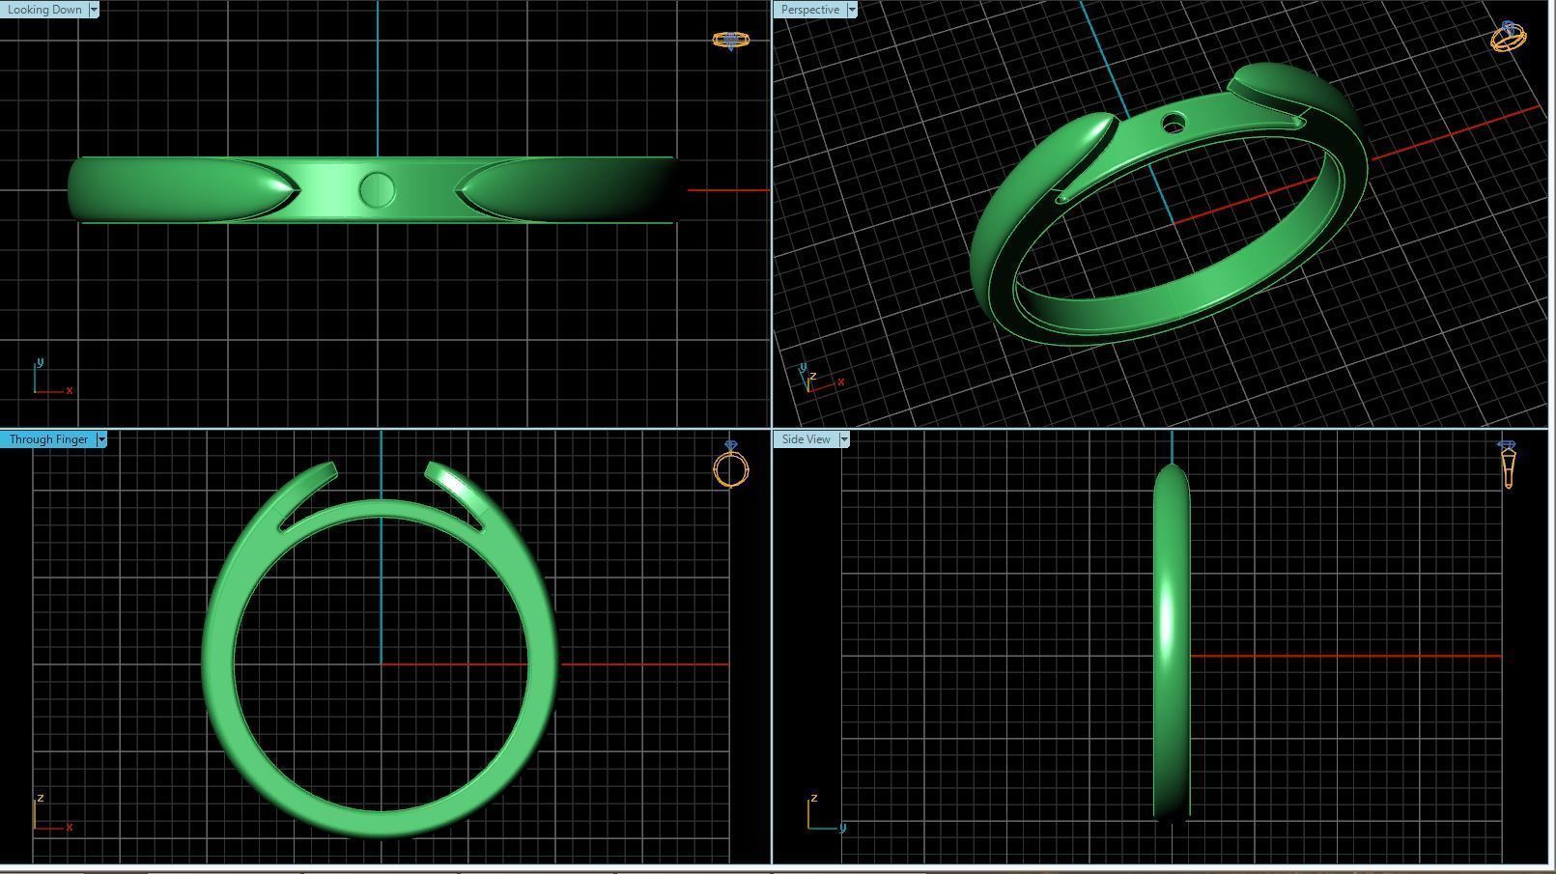The image size is (1556, 874).
Task: Select the stone hole on the Perspective ring
Action: 1173,124
